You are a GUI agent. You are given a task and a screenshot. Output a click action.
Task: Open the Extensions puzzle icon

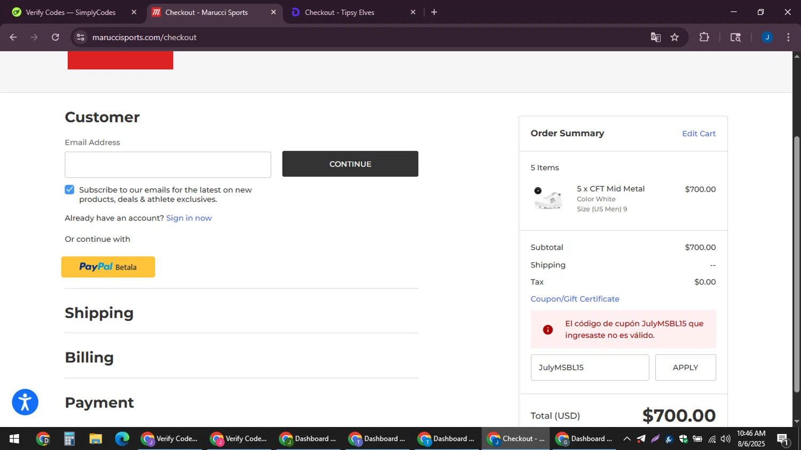(x=704, y=37)
